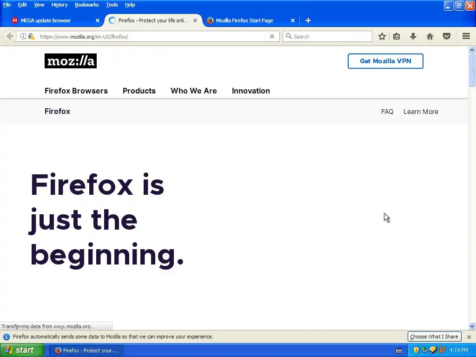Open the Help menu
Viewport: 476px width, 357px height.
coord(130,5)
